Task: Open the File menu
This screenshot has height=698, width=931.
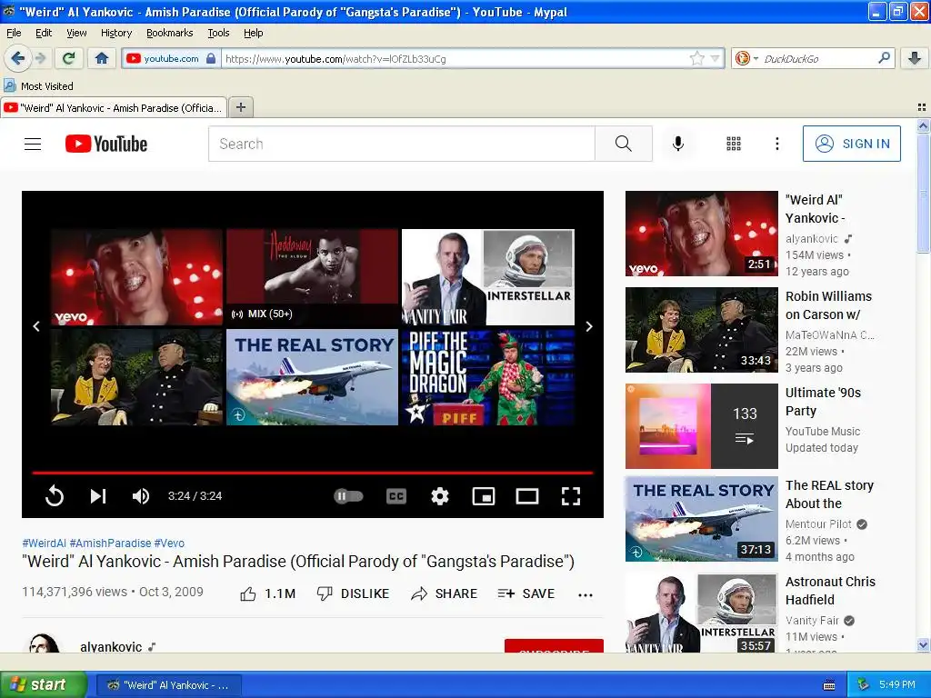Action: tap(14, 33)
